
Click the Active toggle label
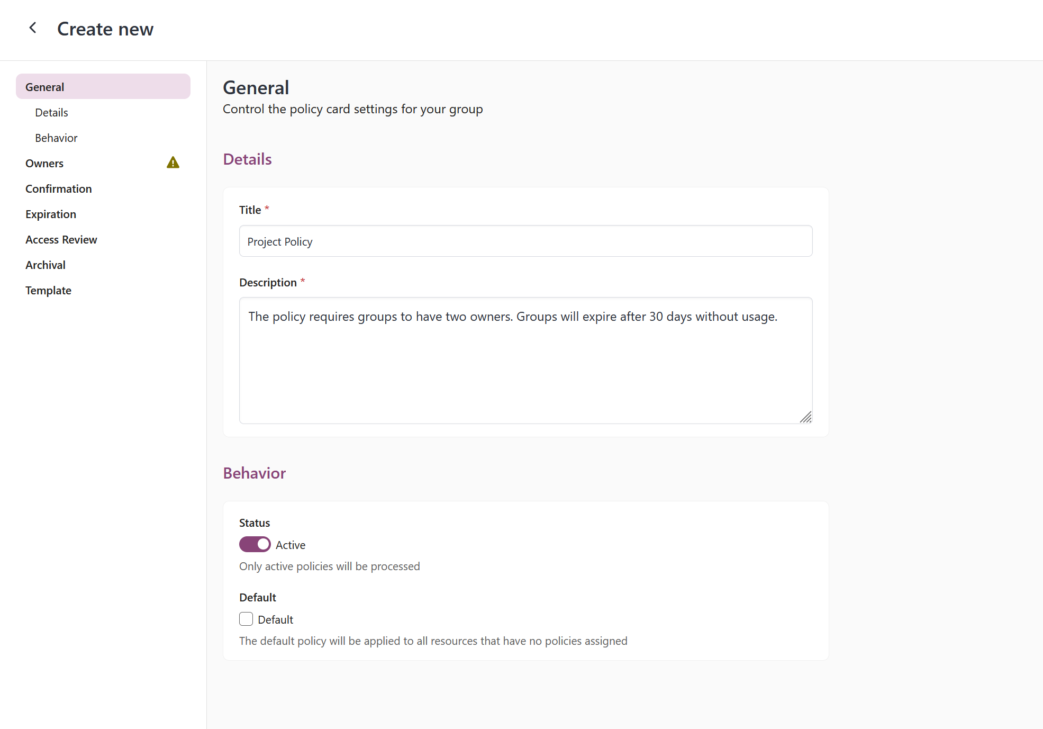point(290,545)
